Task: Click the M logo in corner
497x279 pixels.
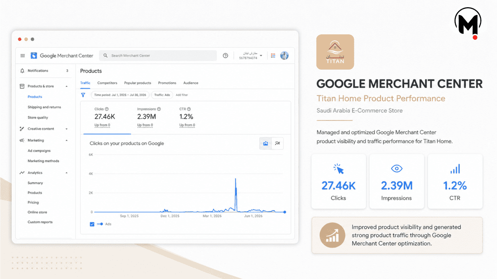Action: coord(468,23)
